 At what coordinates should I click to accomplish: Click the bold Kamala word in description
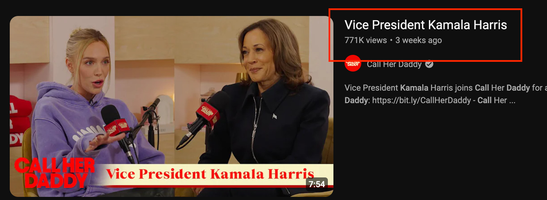coord(414,88)
